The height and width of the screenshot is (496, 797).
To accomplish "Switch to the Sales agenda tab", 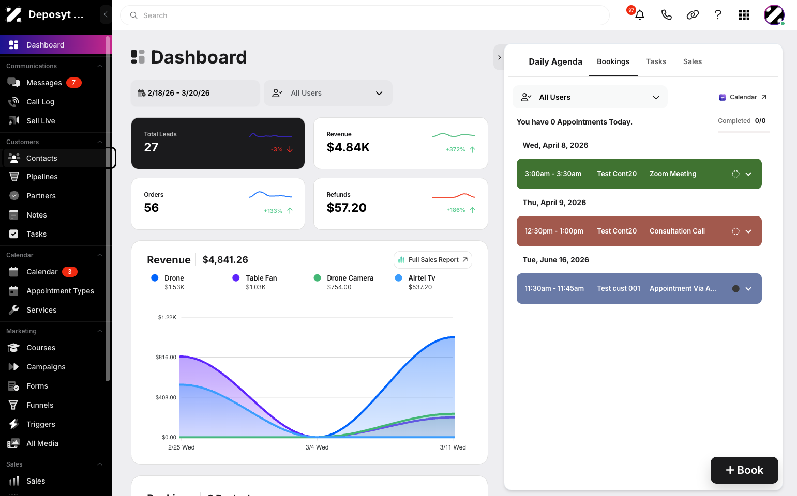I will click(x=692, y=61).
